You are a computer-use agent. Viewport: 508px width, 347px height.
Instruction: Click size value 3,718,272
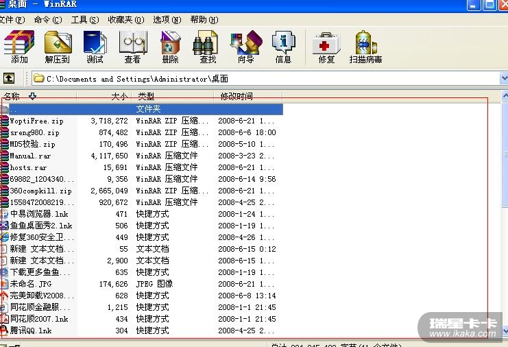110,121
